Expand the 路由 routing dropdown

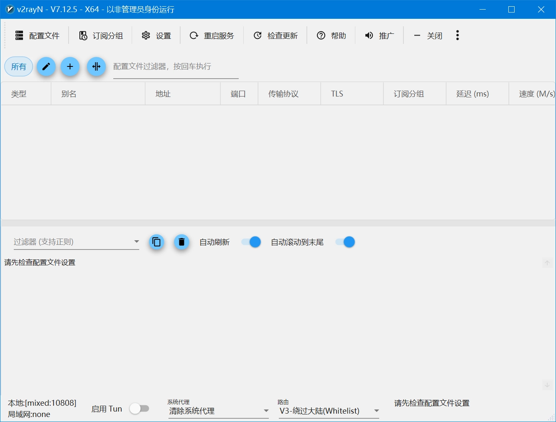[x=329, y=411]
